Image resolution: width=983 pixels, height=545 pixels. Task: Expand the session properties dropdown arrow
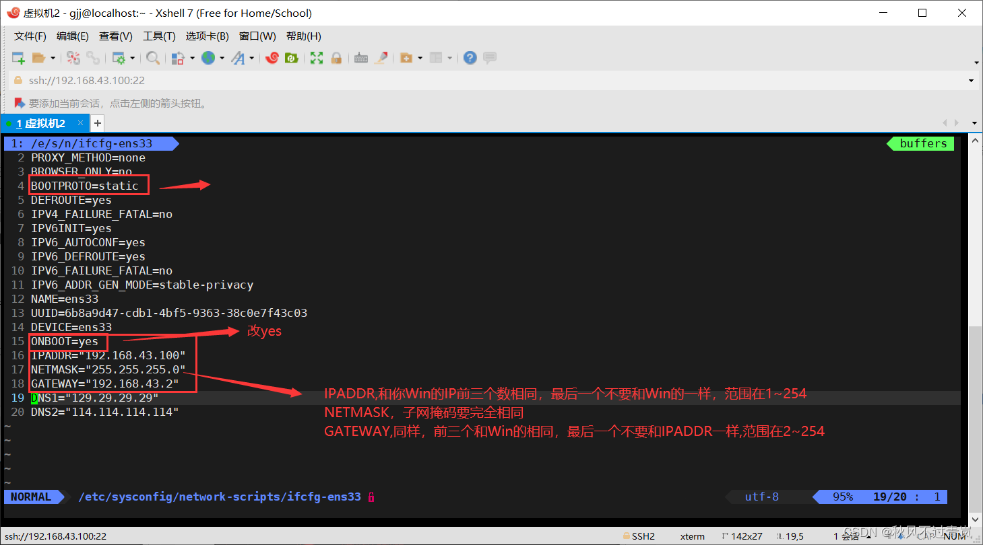(x=132, y=58)
